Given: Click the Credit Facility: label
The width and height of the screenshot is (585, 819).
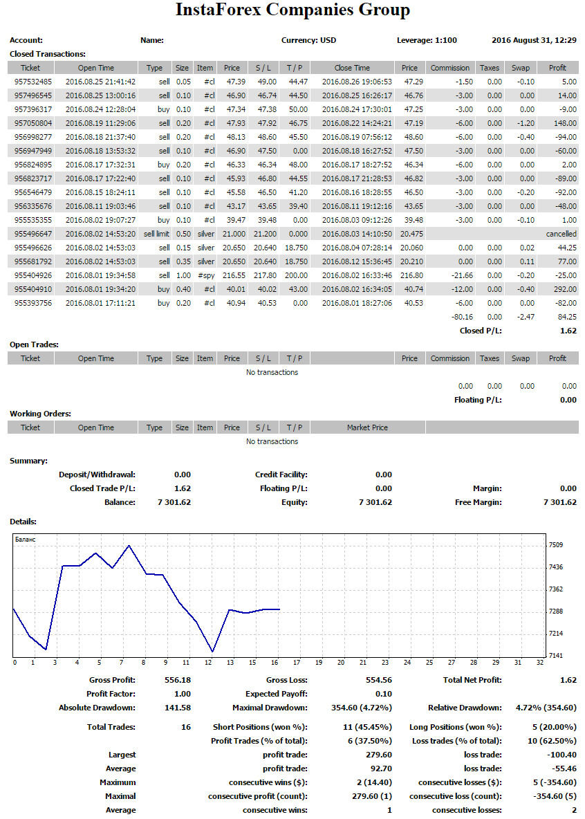Looking at the screenshot, I should (x=281, y=475).
